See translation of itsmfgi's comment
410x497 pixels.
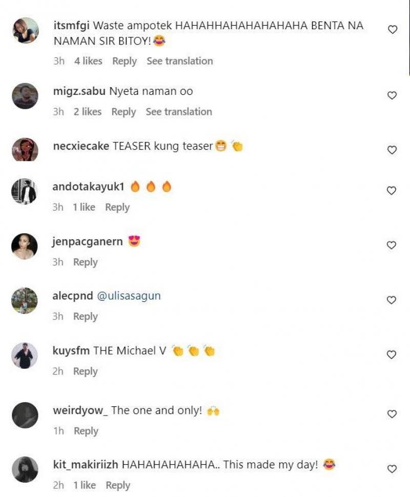click(x=180, y=61)
